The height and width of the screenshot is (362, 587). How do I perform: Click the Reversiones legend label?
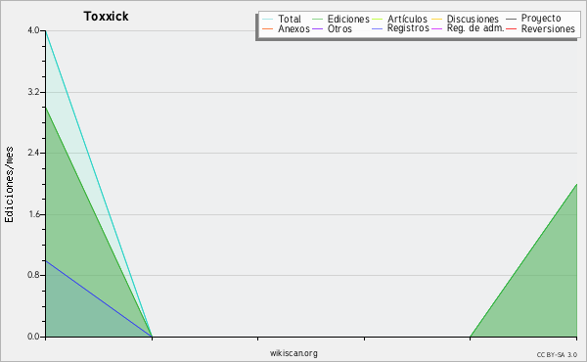coord(548,28)
